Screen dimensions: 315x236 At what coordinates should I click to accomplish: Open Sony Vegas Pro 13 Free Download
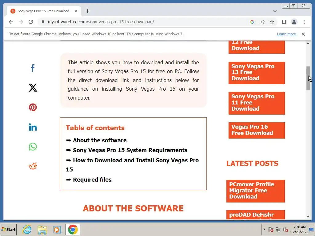point(257,73)
